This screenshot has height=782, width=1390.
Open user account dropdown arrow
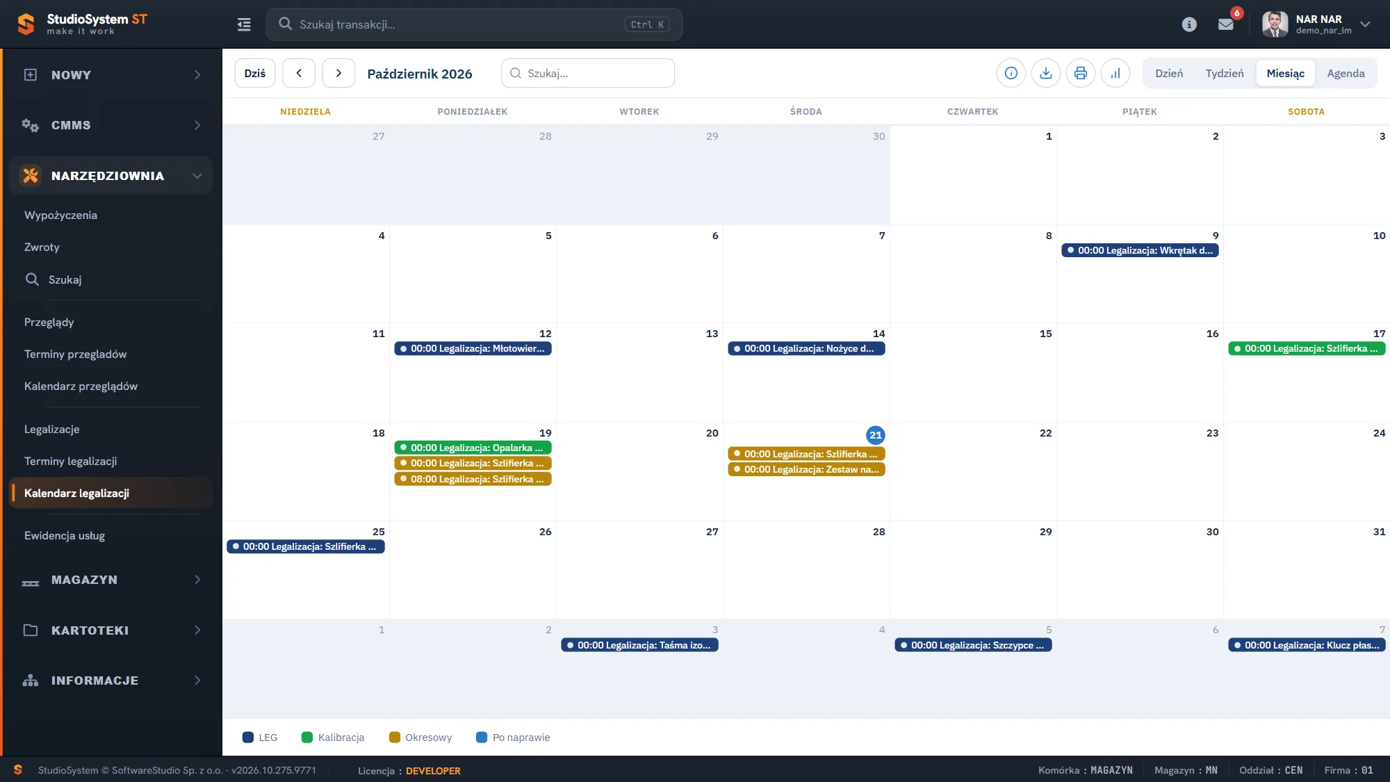1365,24
